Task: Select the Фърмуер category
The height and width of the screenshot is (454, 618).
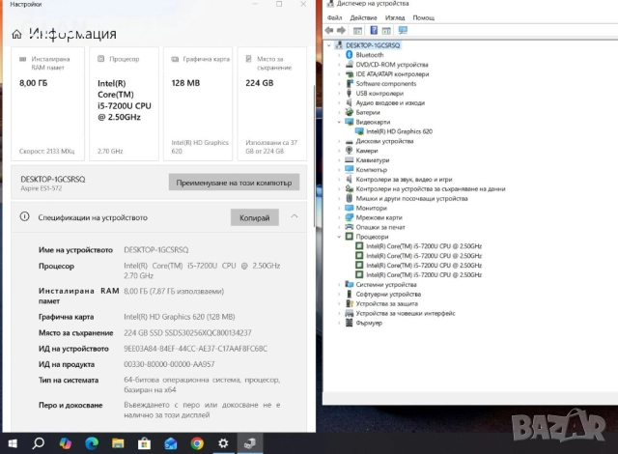Action: 369,323
